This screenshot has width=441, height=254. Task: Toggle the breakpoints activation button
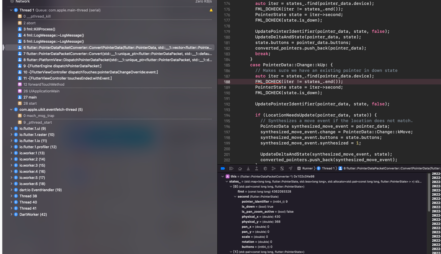[x=223, y=168]
